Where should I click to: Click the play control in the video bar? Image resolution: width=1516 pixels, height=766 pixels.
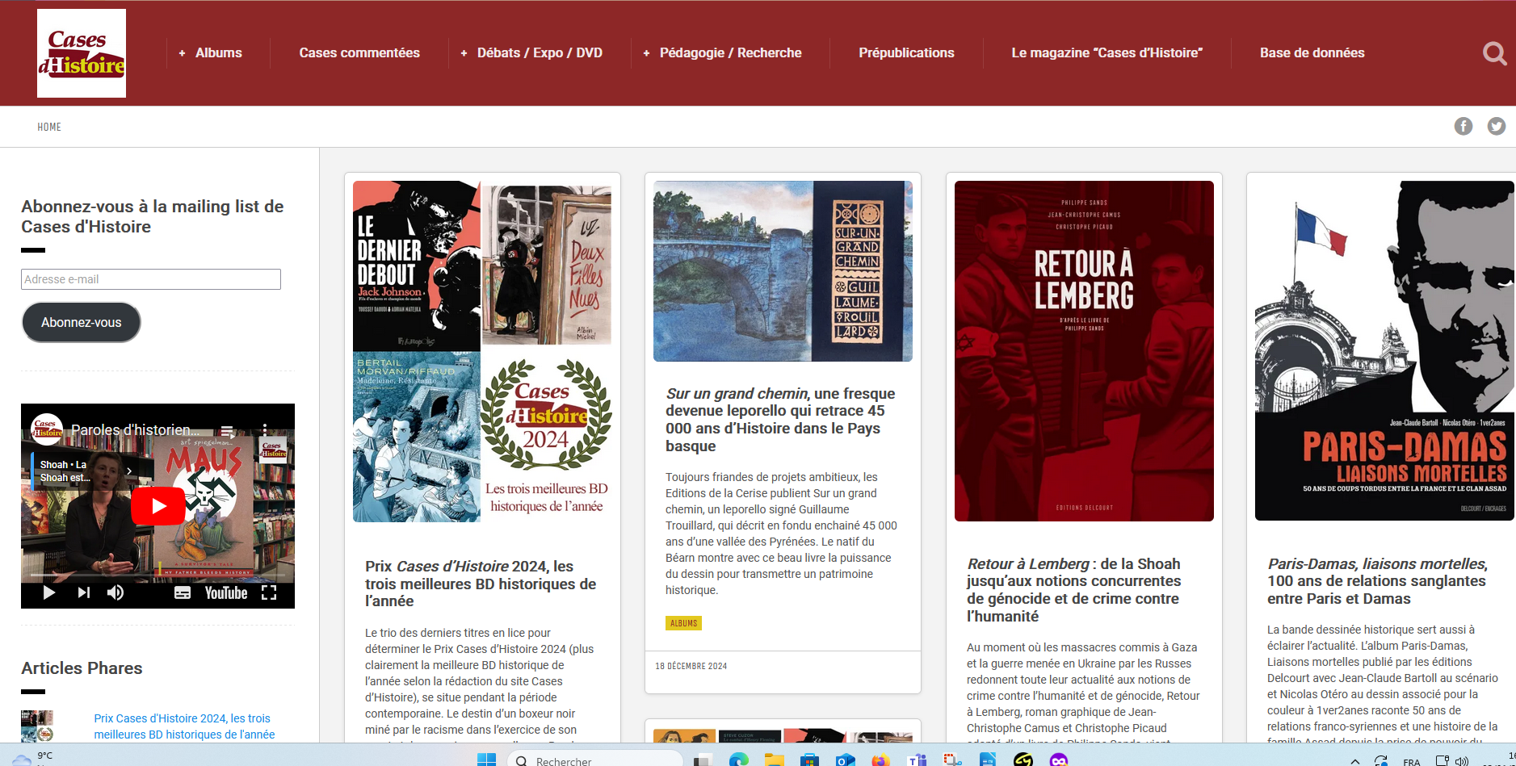48,592
